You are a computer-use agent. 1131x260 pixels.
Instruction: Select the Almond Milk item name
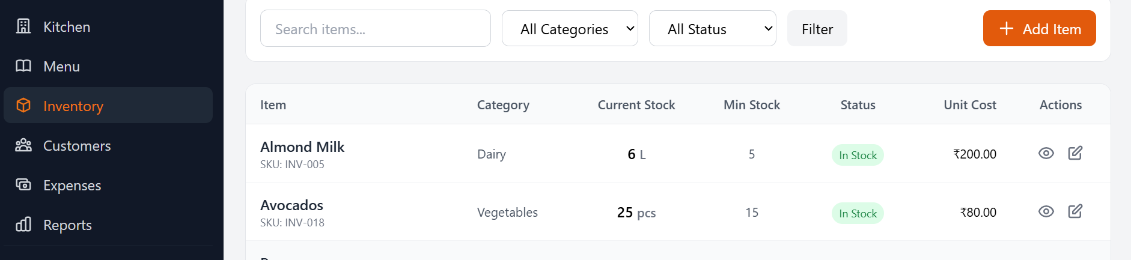[x=302, y=147]
